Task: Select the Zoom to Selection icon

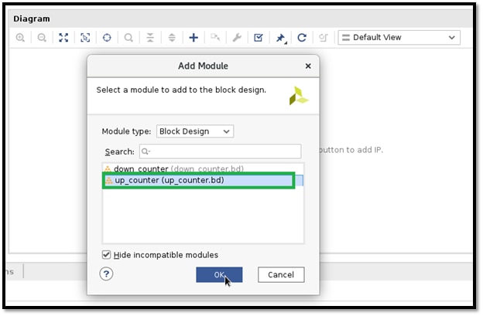Action: pos(85,38)
